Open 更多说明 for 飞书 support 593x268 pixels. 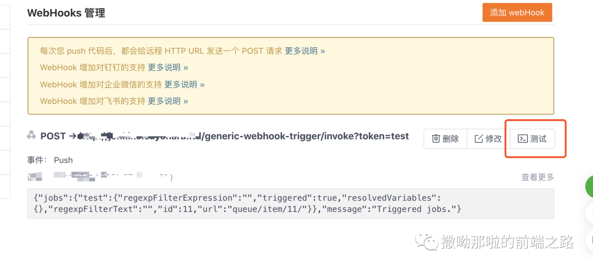pyautogui.click(x=168, y=101)
